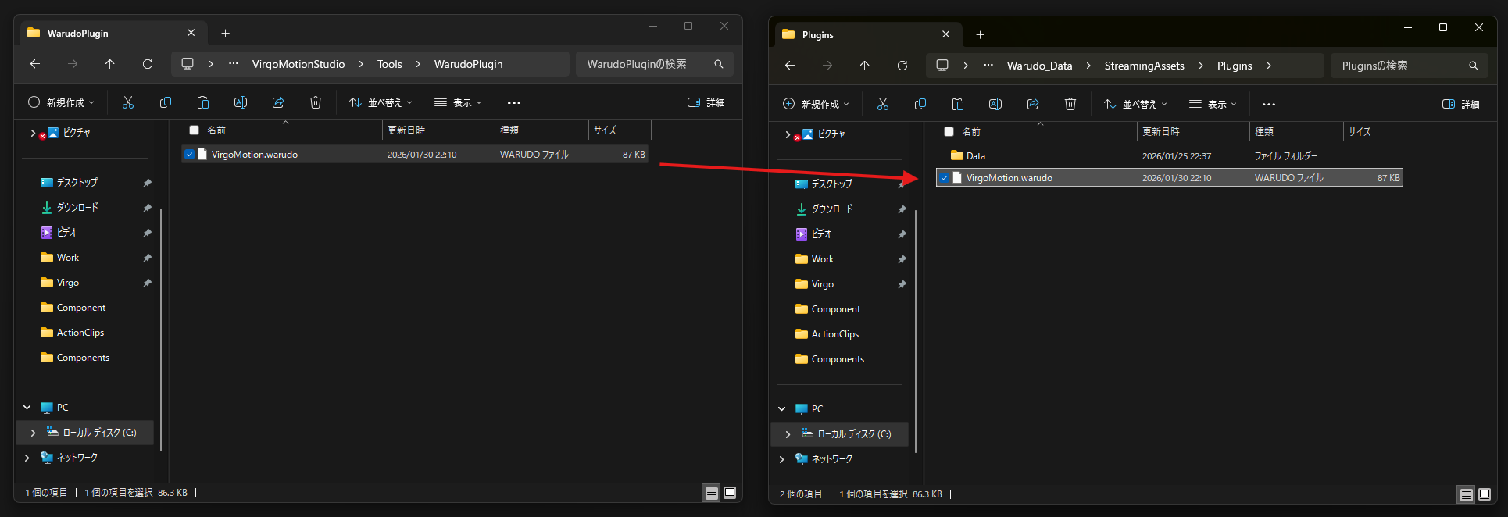Viewport: 1508px width, 517px height.
Task: Click the Delete trash icon in the Plugins window
Action: [1070, 104]
